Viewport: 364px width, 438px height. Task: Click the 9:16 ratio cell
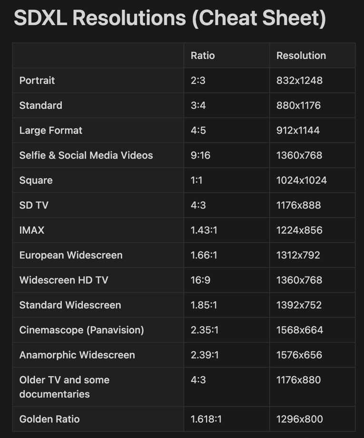point(200,155)
